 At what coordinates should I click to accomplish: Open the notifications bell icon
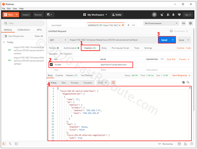[x=173, y=15]
